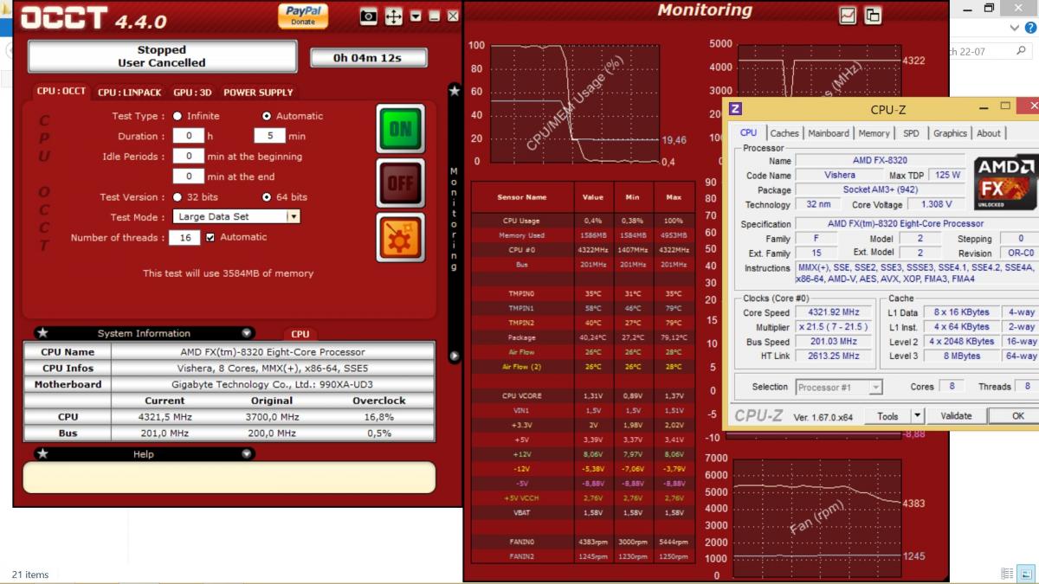
Task: Open the Memory tab in CPU-Z
Action: [x=874, y=133]
